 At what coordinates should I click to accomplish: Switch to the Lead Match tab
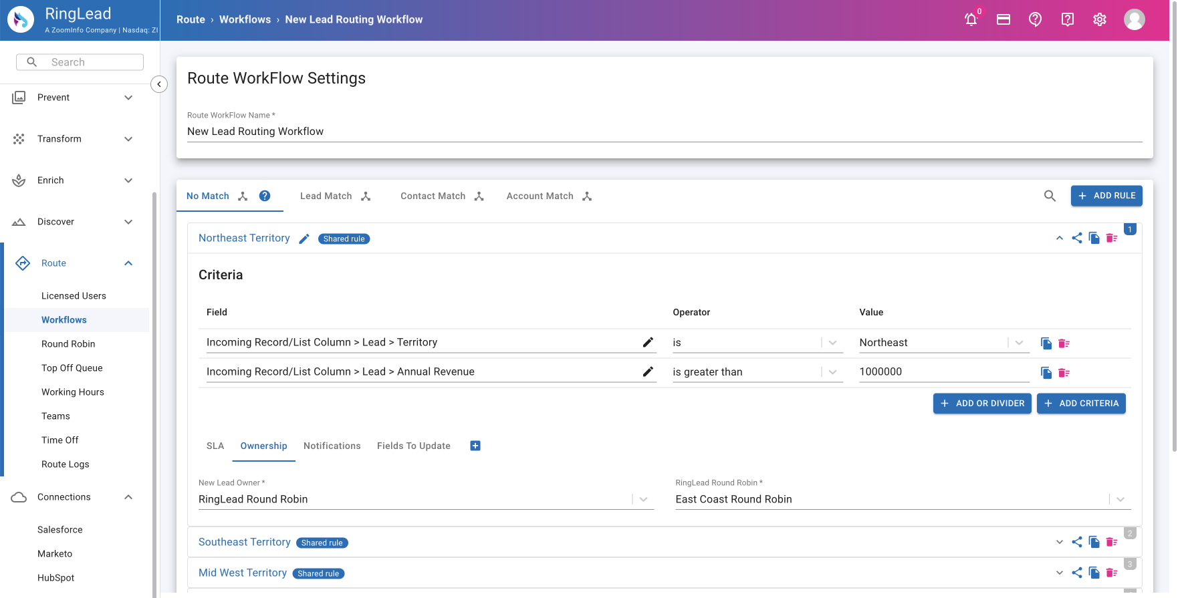click(326, 196)
